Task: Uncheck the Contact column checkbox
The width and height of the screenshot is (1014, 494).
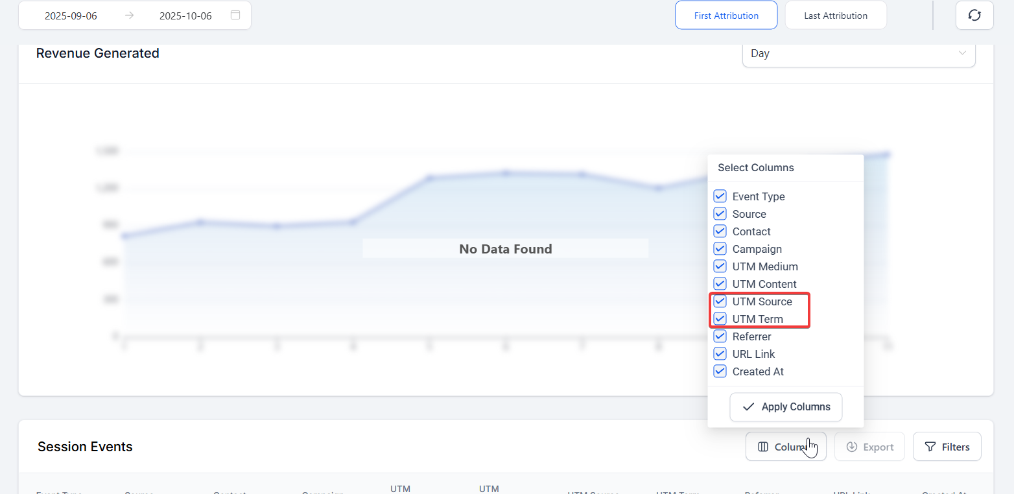Action: coord(720,231)
